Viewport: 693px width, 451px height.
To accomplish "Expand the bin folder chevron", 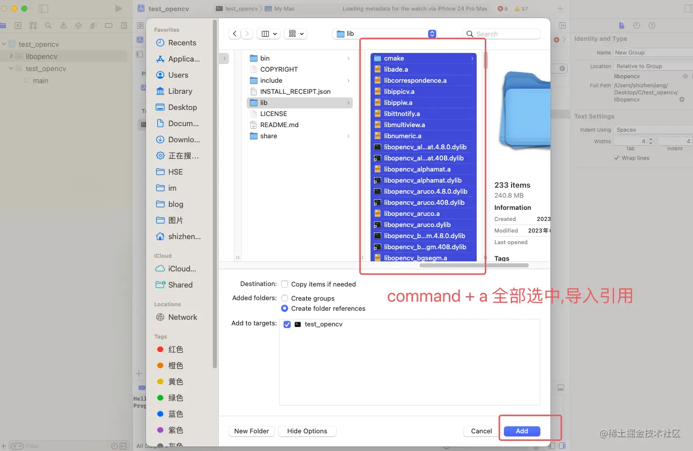I will pyautogui.click(x=348, y=59).
